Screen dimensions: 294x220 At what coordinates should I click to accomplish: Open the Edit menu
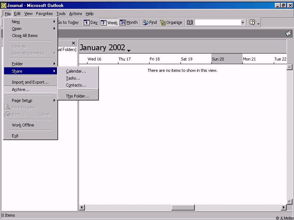point(17,14)
